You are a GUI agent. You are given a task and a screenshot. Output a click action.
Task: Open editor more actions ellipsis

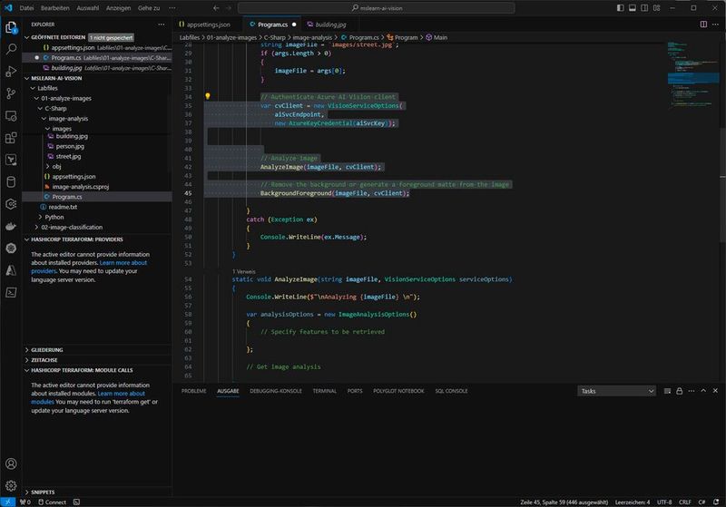[x=715, y=24]
